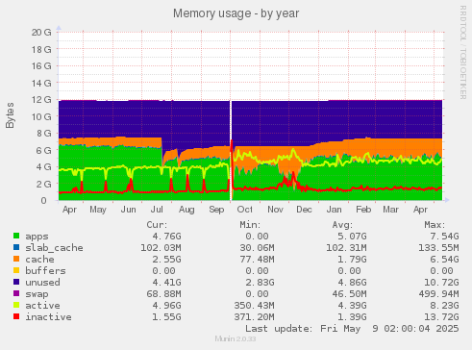Click the purple swap legend swatch
The width and height of the screenshot is (472, 350).
point(16,293)
